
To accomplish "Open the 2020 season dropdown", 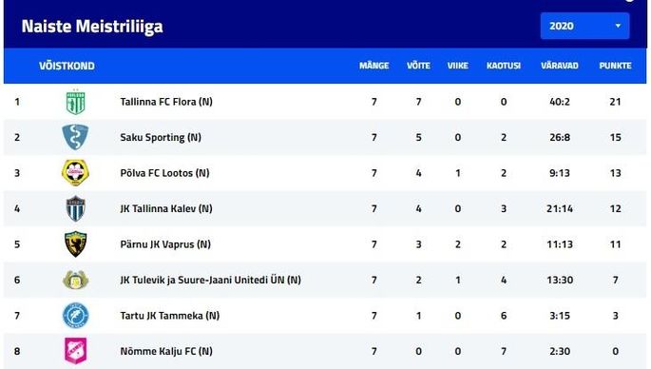I will (x=584, y=26).
